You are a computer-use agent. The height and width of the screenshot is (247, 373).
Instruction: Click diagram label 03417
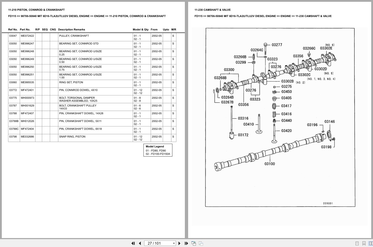click(286, 106)
